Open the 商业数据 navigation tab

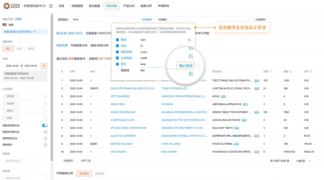click(94, 6)
